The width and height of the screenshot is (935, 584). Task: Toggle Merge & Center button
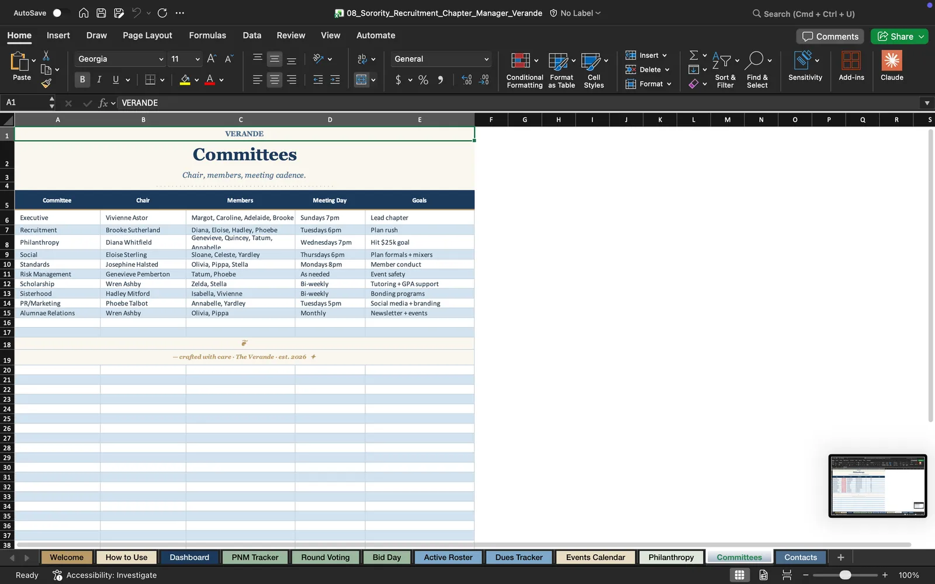(362, 79)
